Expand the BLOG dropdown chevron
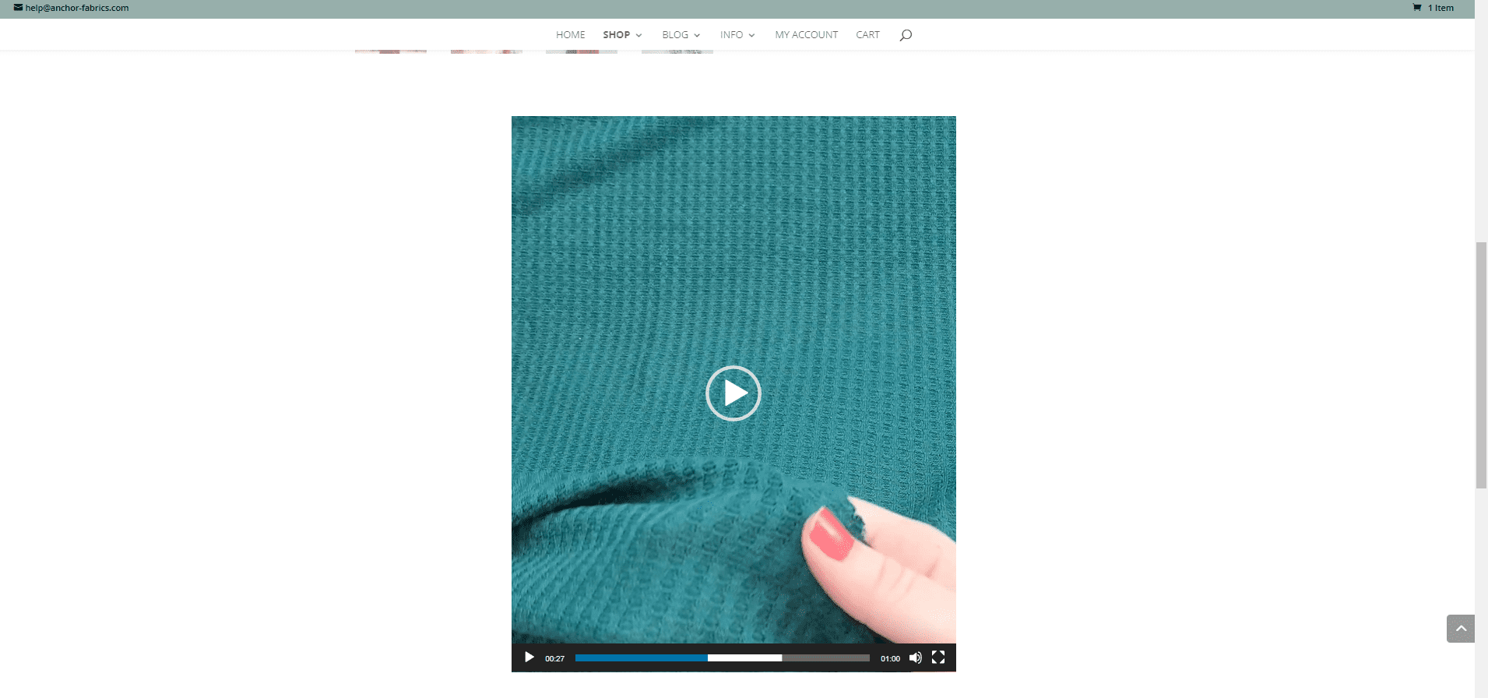The width and height of the screenshot is (1488, 698). tap(697, 36)
